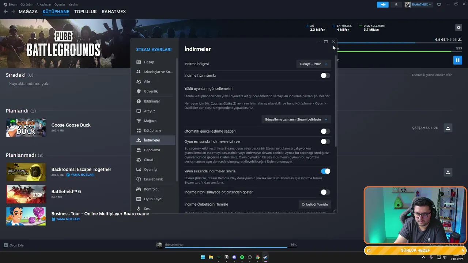Click the announcements megaphone icon
Screen dimensions: 468x263
coord(383,4)
